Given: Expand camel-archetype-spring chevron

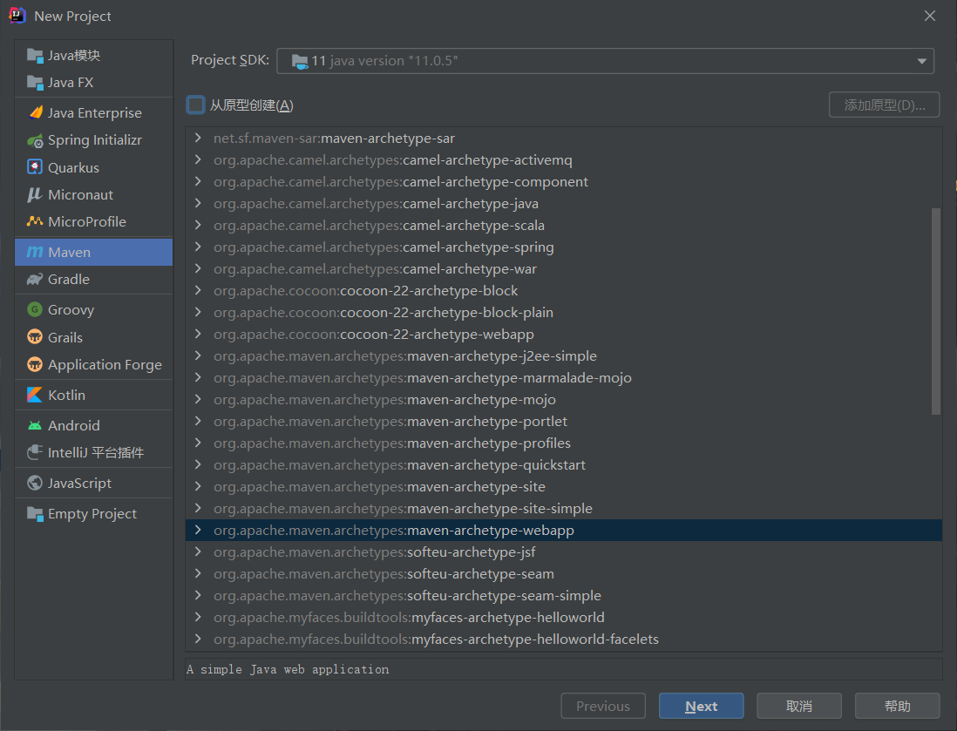Looking at the screenshot, I should tap(198, 247).
